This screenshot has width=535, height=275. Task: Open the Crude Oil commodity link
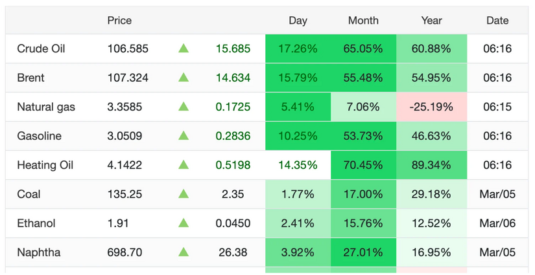pyautogui.click(x=41, y=49)
